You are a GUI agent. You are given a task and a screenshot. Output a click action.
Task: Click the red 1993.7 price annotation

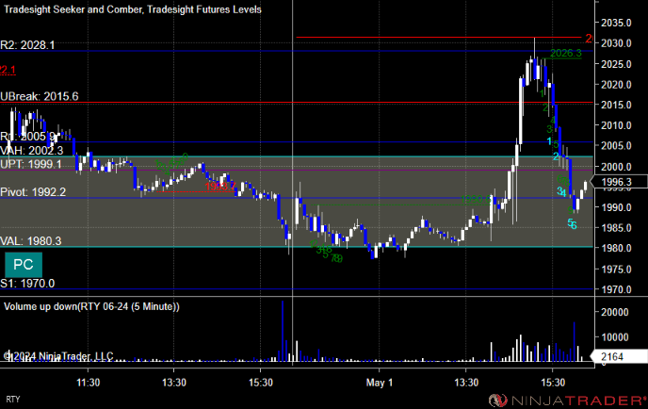220,187
